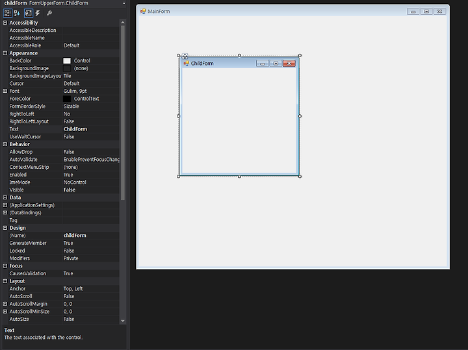Collapse the Data category
The height and width of the screenshot is (350, 468).
[x=5, y=197]
